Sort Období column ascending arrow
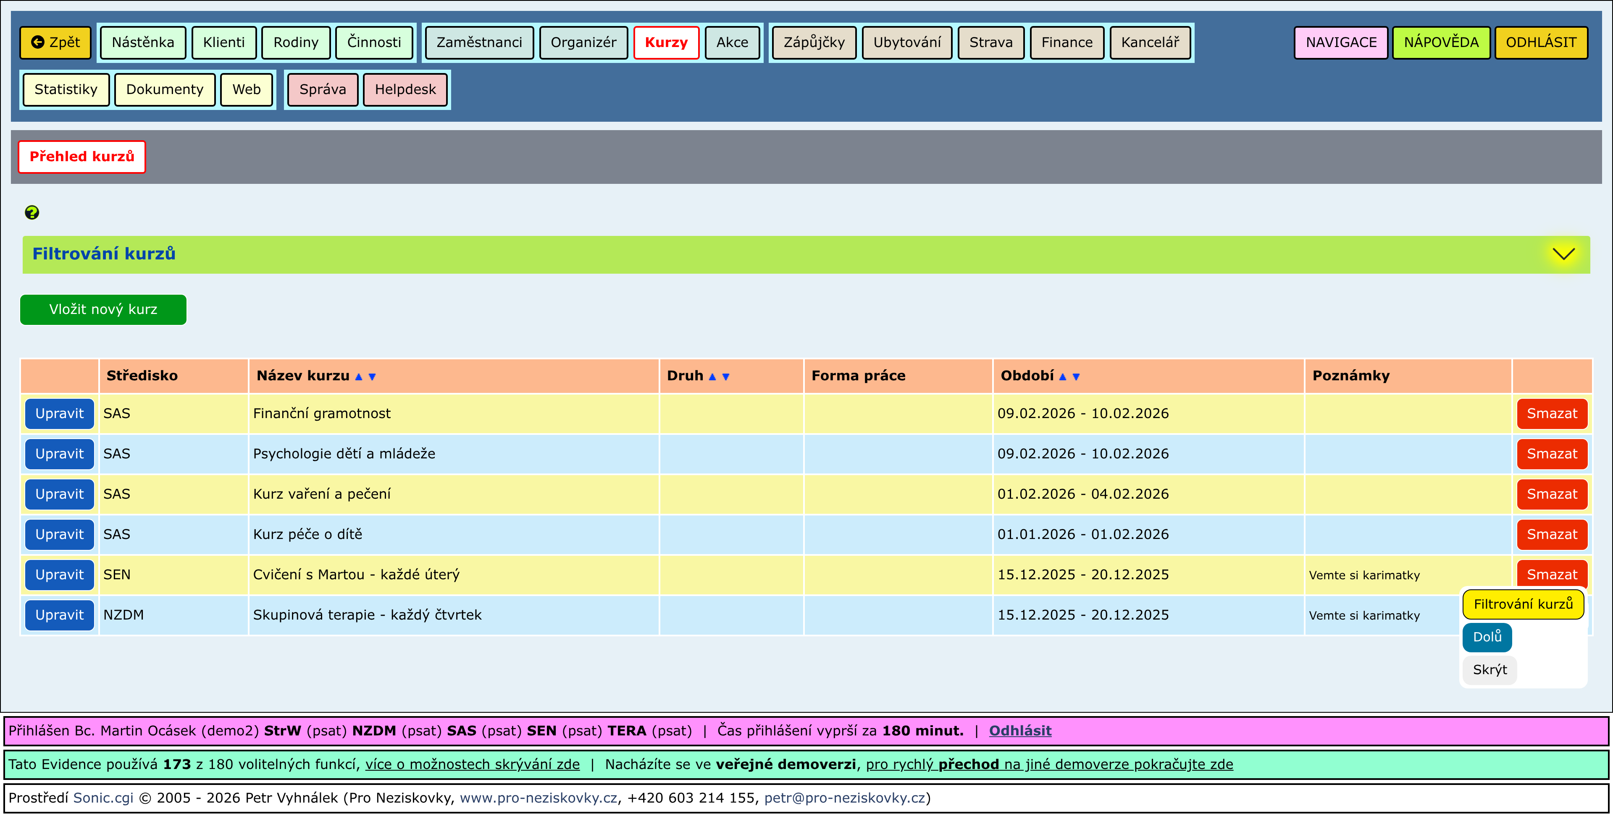1613x837 pixels. pyautogui.click(x=1063, y=377)
